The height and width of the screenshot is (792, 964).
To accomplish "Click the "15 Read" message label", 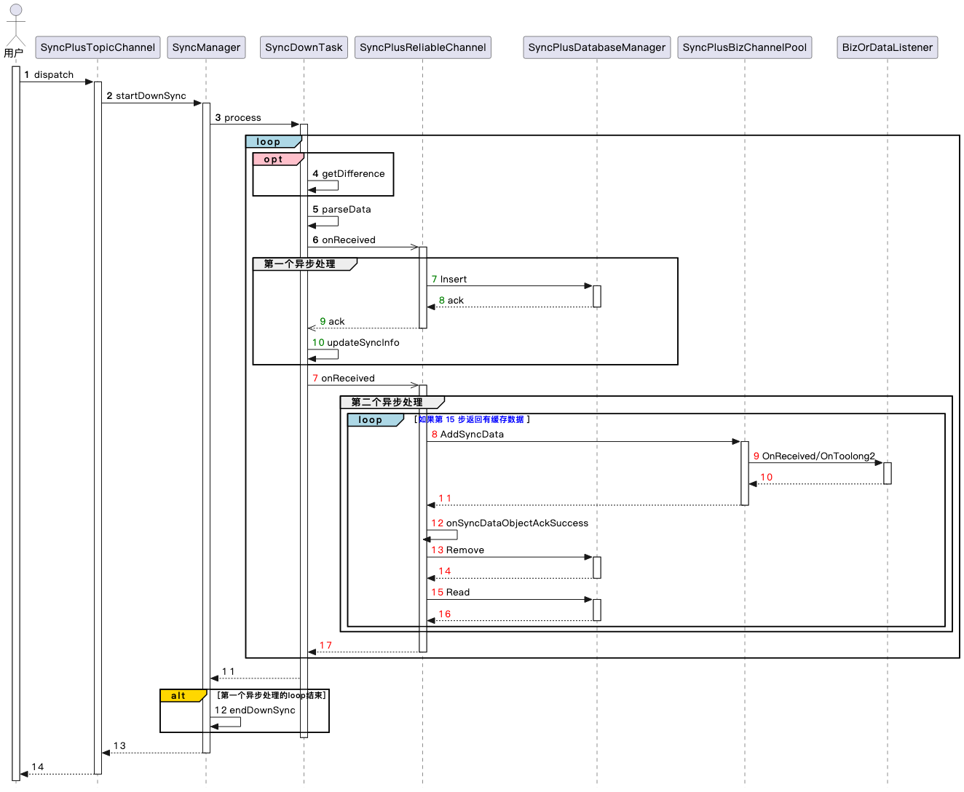I will [451, 593].
